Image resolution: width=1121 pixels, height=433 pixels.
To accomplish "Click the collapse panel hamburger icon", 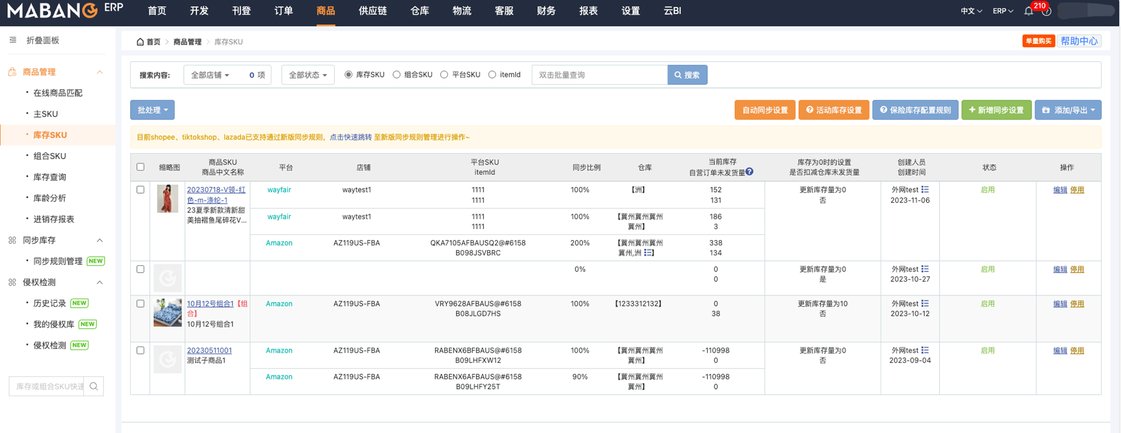I will pos(12,40).
